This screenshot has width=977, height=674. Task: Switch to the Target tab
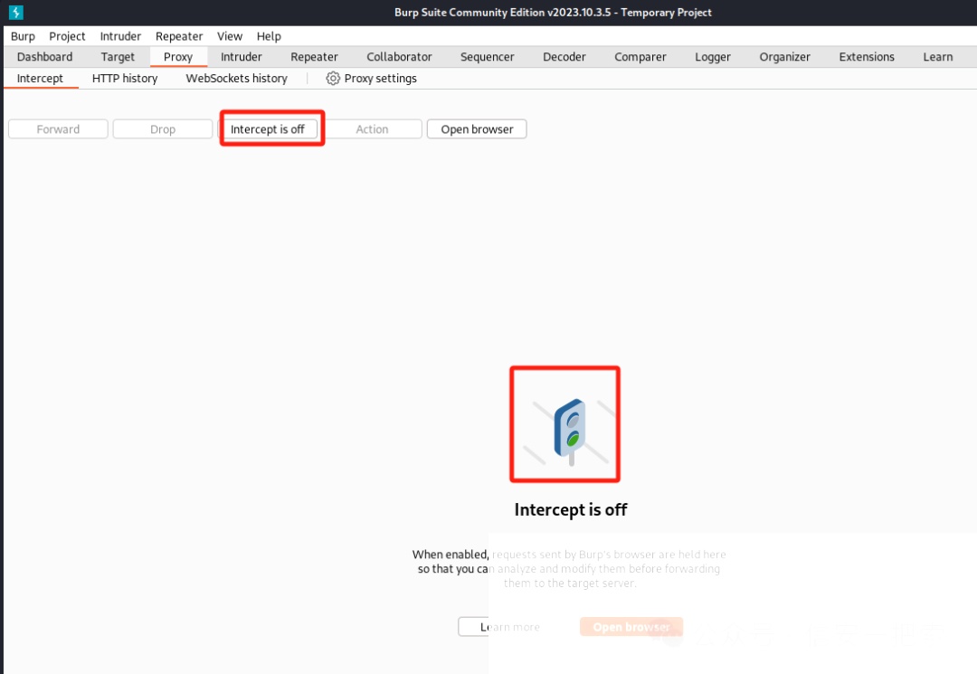click(118, 57)
